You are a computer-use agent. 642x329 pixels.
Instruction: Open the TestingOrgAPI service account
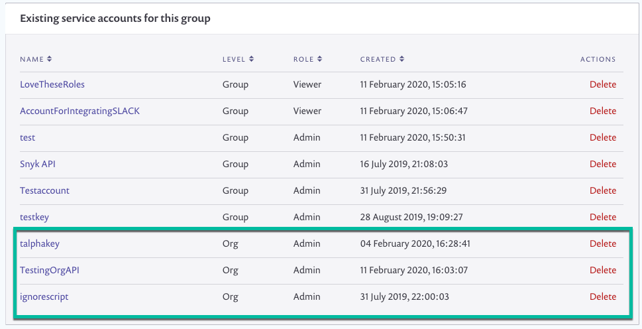click(50, 271)
